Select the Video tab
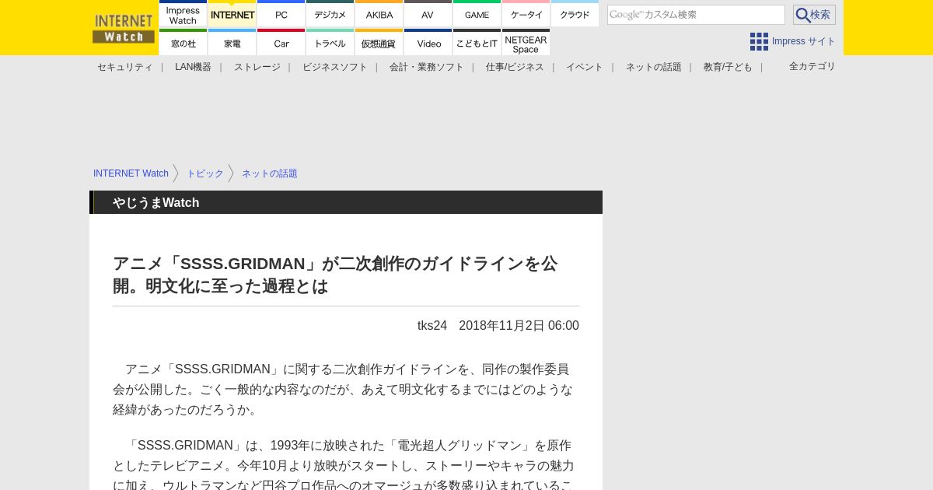 [428, 43]
